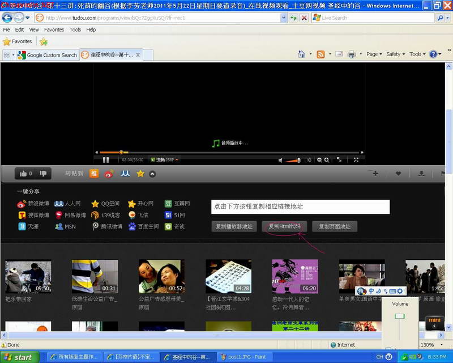Collapse share panel with round arrow button
Viewport: 453px width, 363px height.
pyautogui.click(x=152, y=174)
